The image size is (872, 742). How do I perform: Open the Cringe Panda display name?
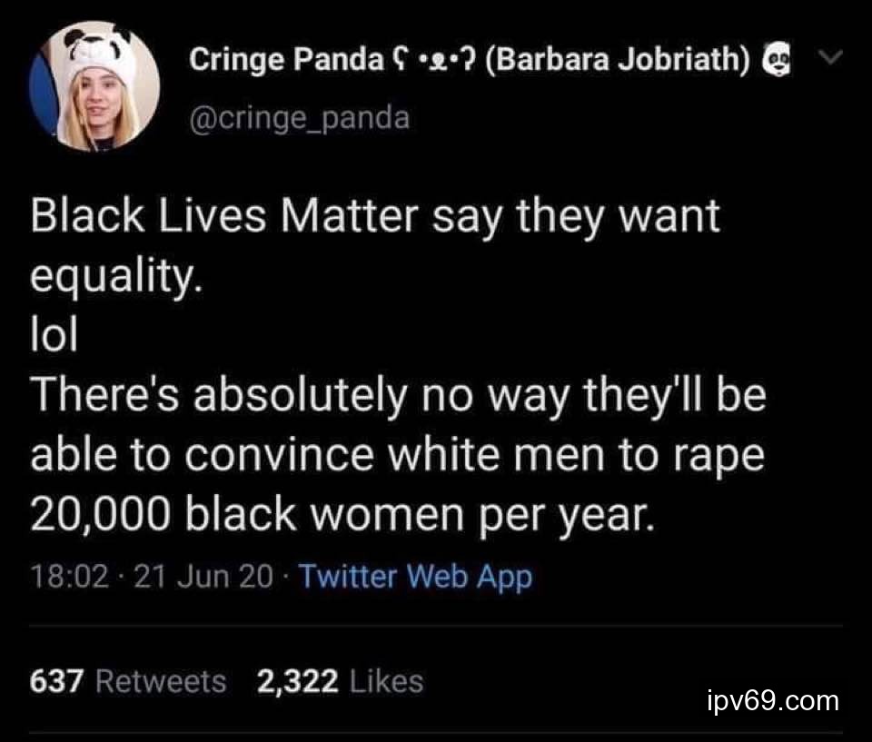[x=287, y=60]
